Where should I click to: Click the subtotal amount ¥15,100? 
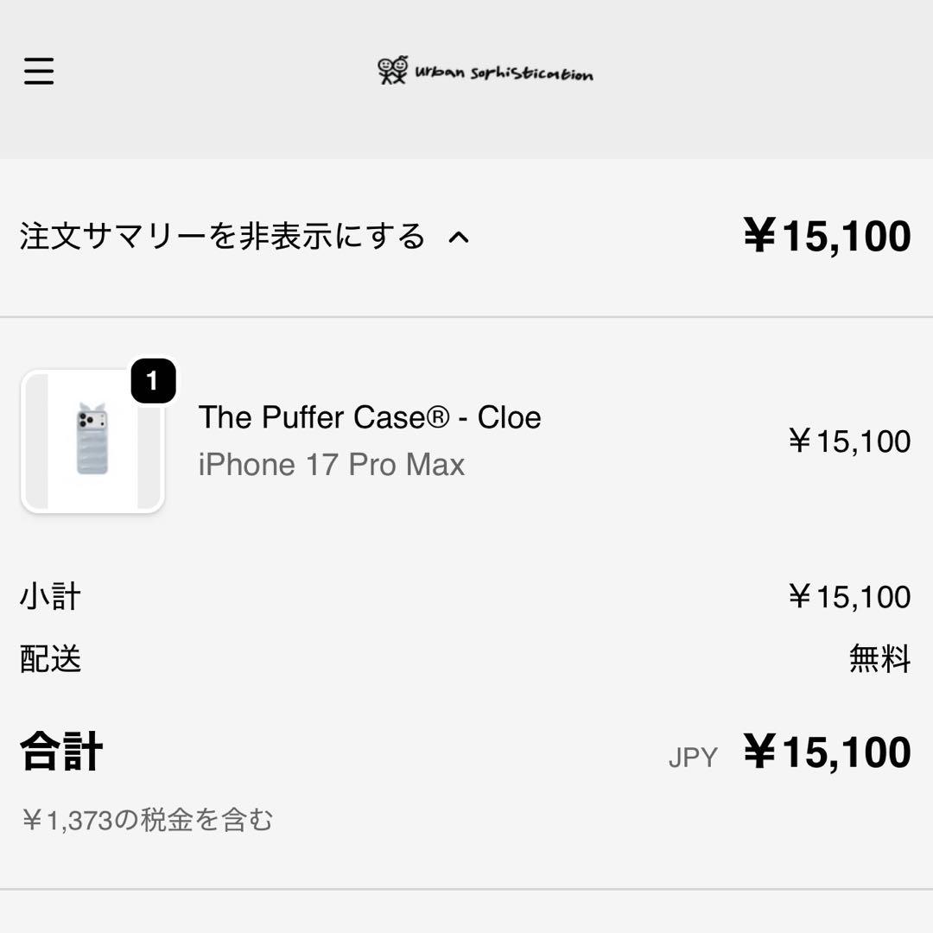point(848,597)
